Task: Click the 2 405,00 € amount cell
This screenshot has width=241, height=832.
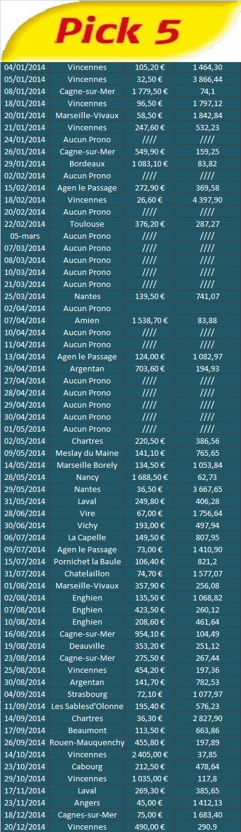Action: [149, 754]
